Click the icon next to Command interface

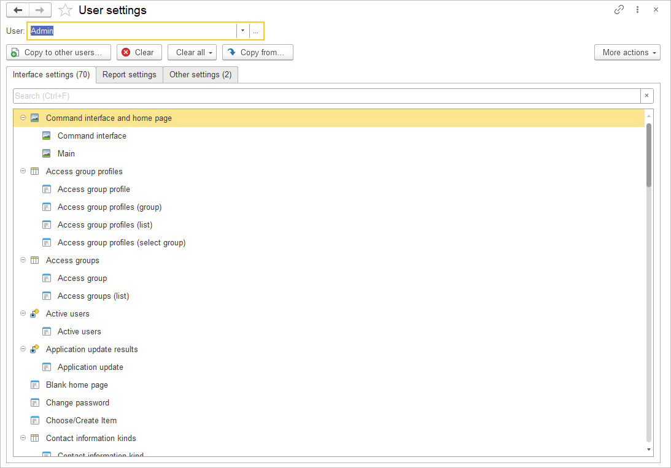pos(47,136)
